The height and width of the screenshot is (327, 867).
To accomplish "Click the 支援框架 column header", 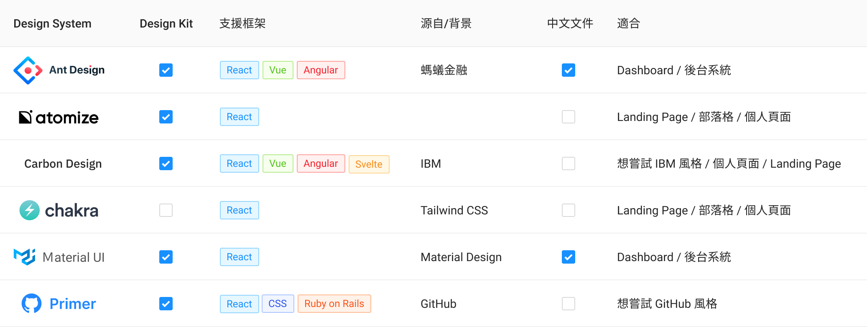I will point(242,23).
